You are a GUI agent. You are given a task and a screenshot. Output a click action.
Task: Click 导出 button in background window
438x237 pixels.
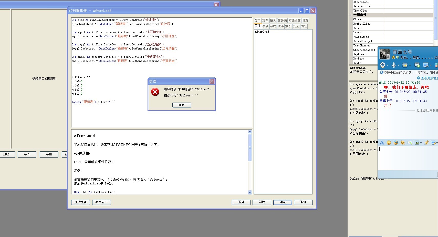[x=49, y=154]
